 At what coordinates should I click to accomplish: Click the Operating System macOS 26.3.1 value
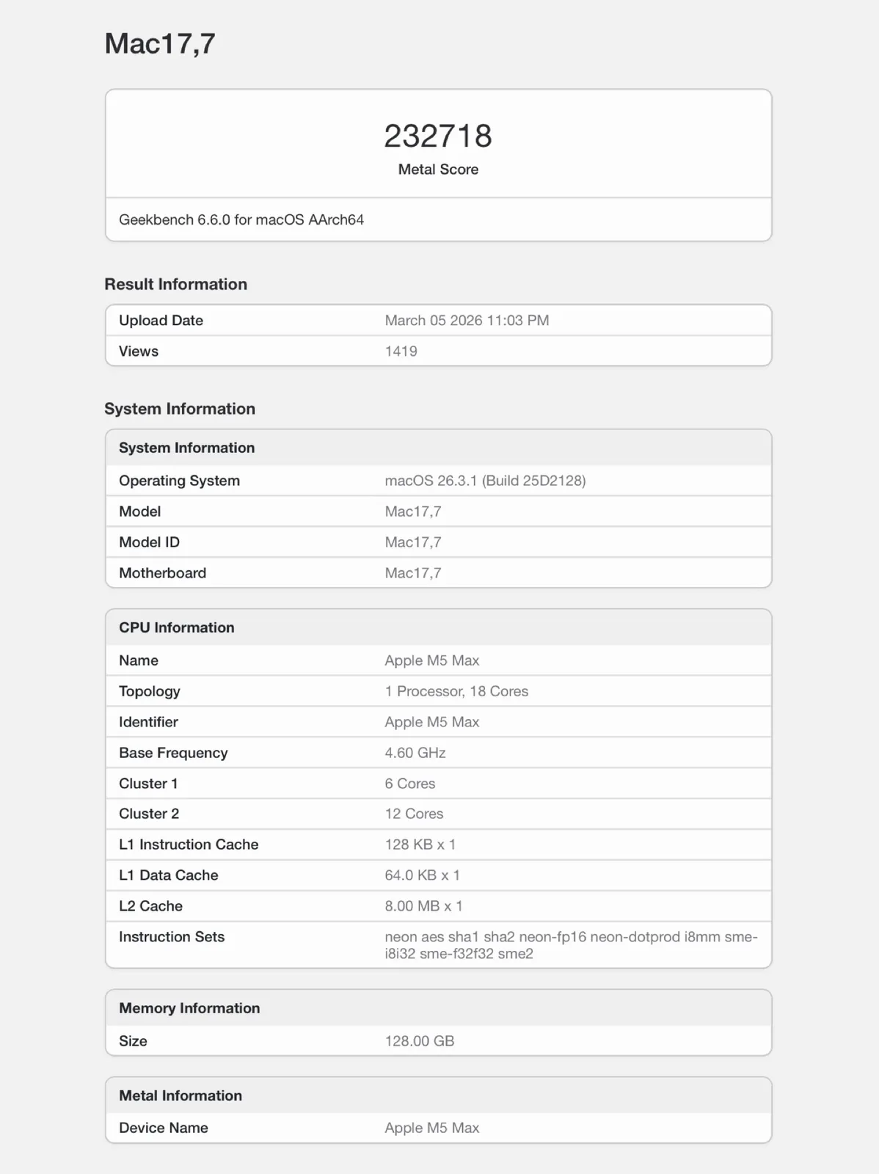point(485,481)
